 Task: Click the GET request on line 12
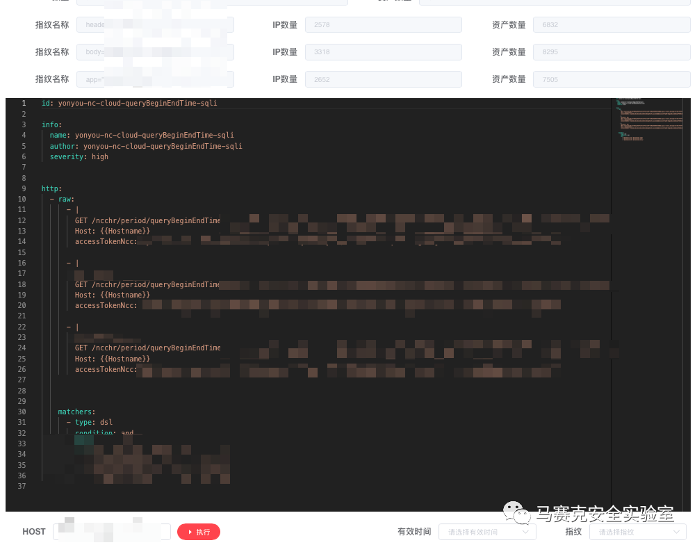[147, 220]
